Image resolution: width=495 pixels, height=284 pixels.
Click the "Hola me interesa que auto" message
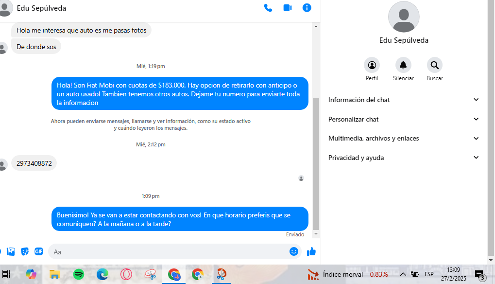click(82, 30)
